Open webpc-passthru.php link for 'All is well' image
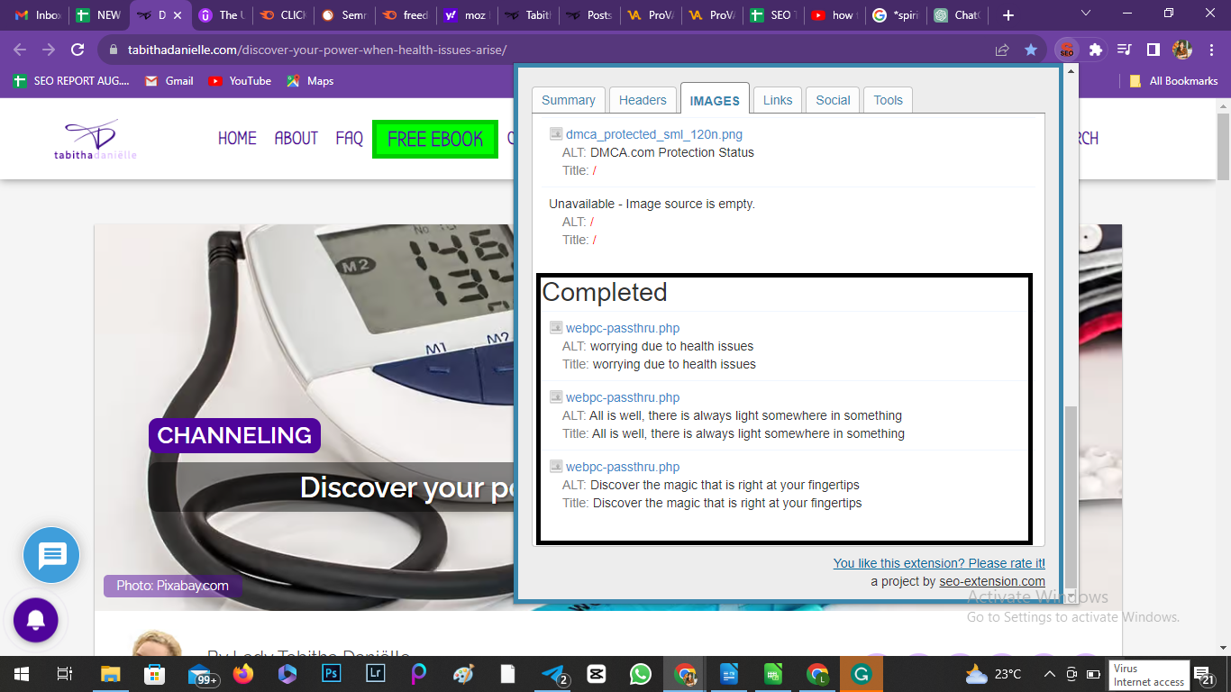Image resolution: width=1231 pixels, height=692 pixels. [x=623, y=397]
